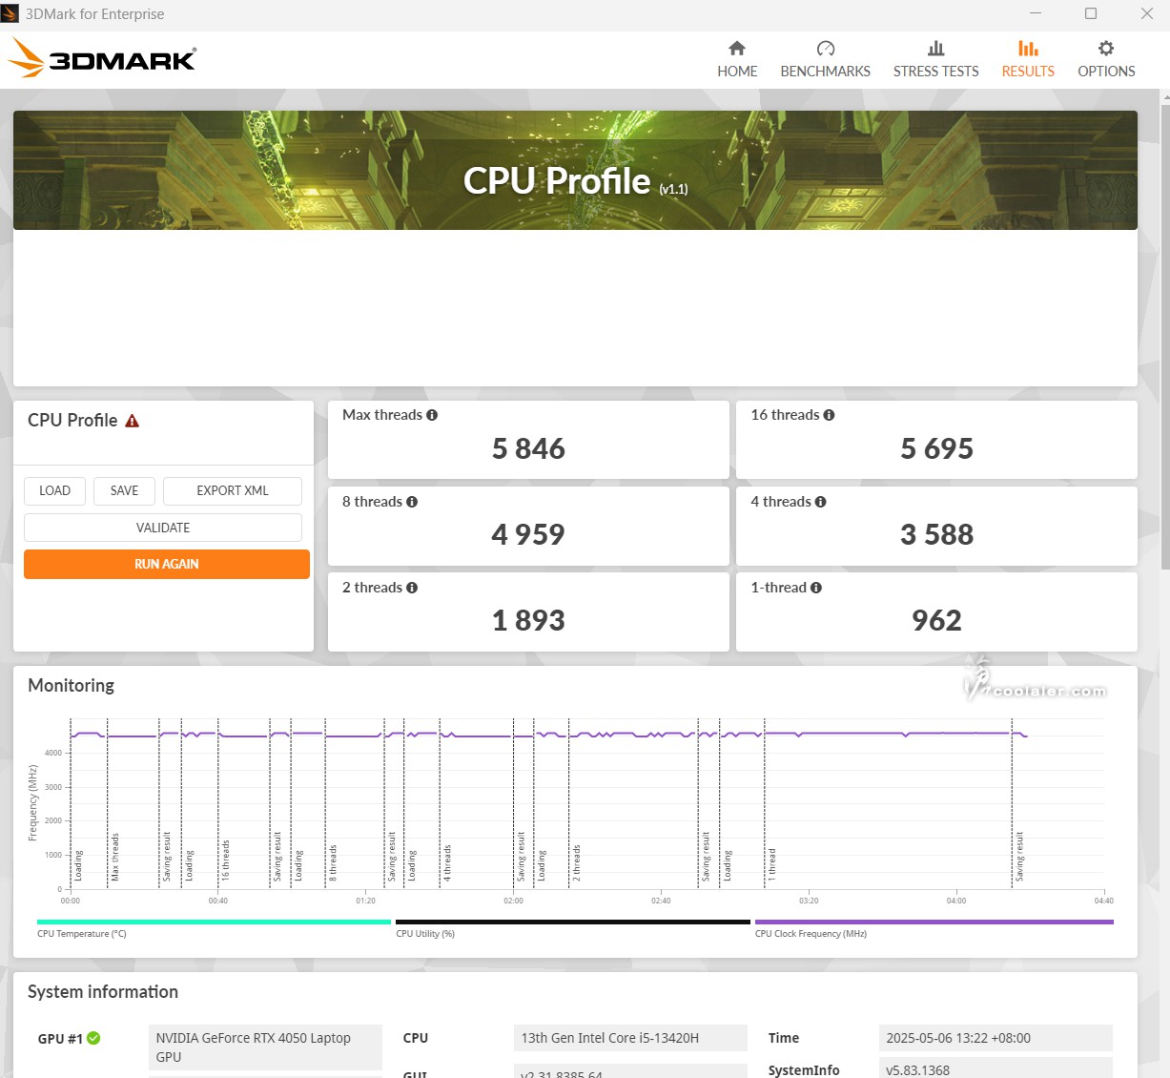The image size is (1170, 1078).
Task: Click EXPORT XML button
Action: click(x=233, y=490)
